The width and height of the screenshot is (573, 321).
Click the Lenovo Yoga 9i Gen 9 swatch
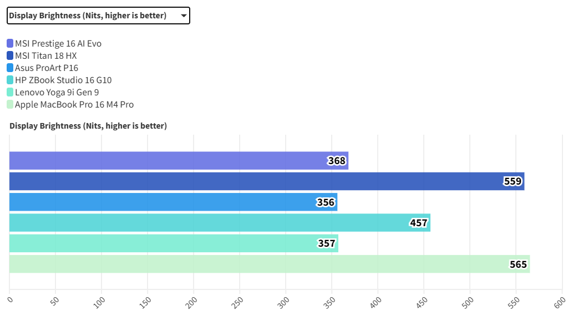point(10,92)
